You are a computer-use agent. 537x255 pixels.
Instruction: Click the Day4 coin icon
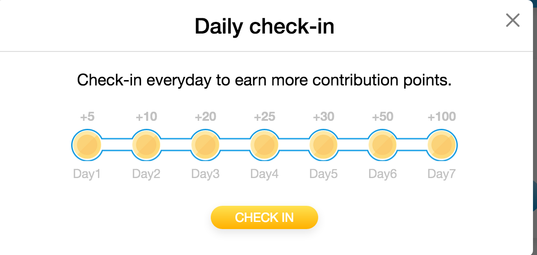tap(264, 145)
